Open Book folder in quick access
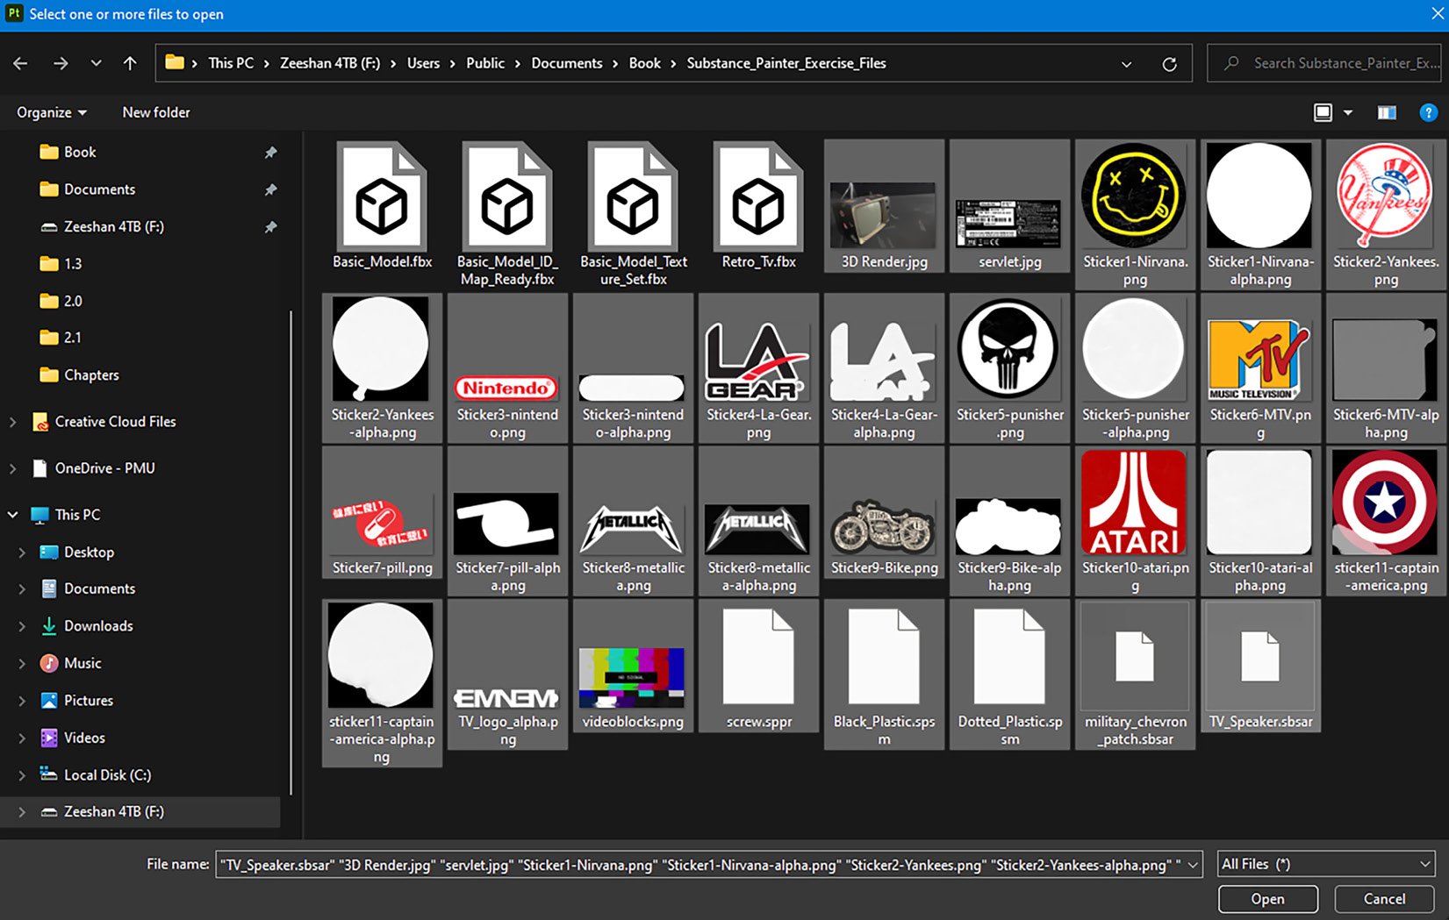This screenshot has height=920, width=1449. point(80,152)
